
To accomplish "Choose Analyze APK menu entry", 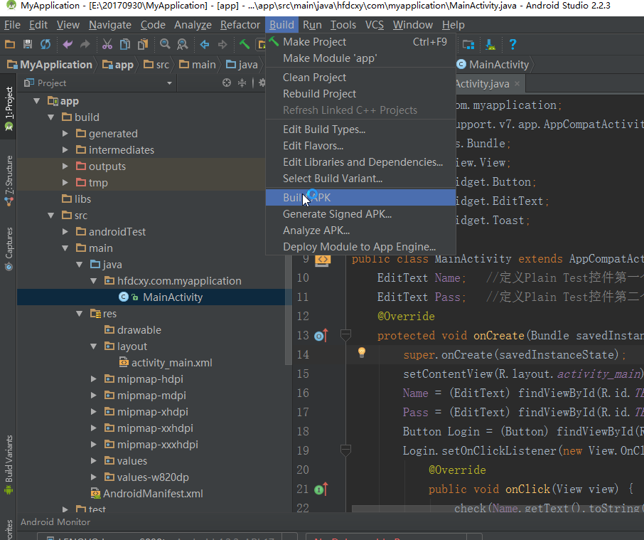I will [x=360, y=231].
